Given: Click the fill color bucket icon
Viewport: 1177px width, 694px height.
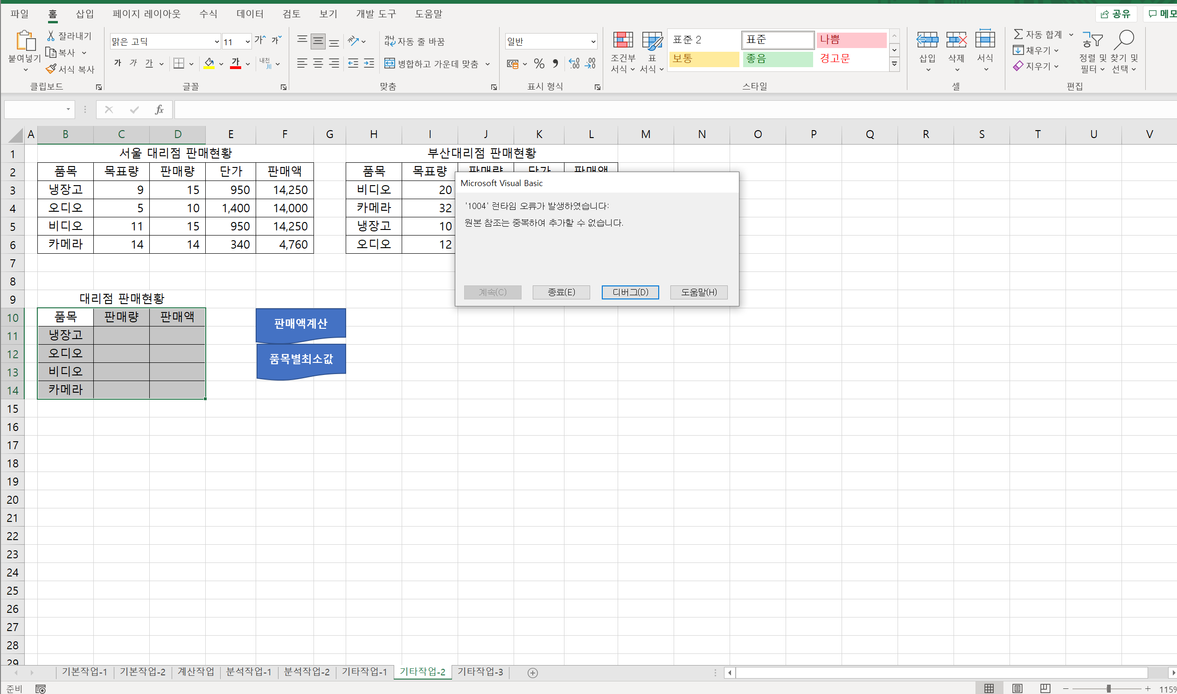Looking at the screenshot, I should point(209,63).
